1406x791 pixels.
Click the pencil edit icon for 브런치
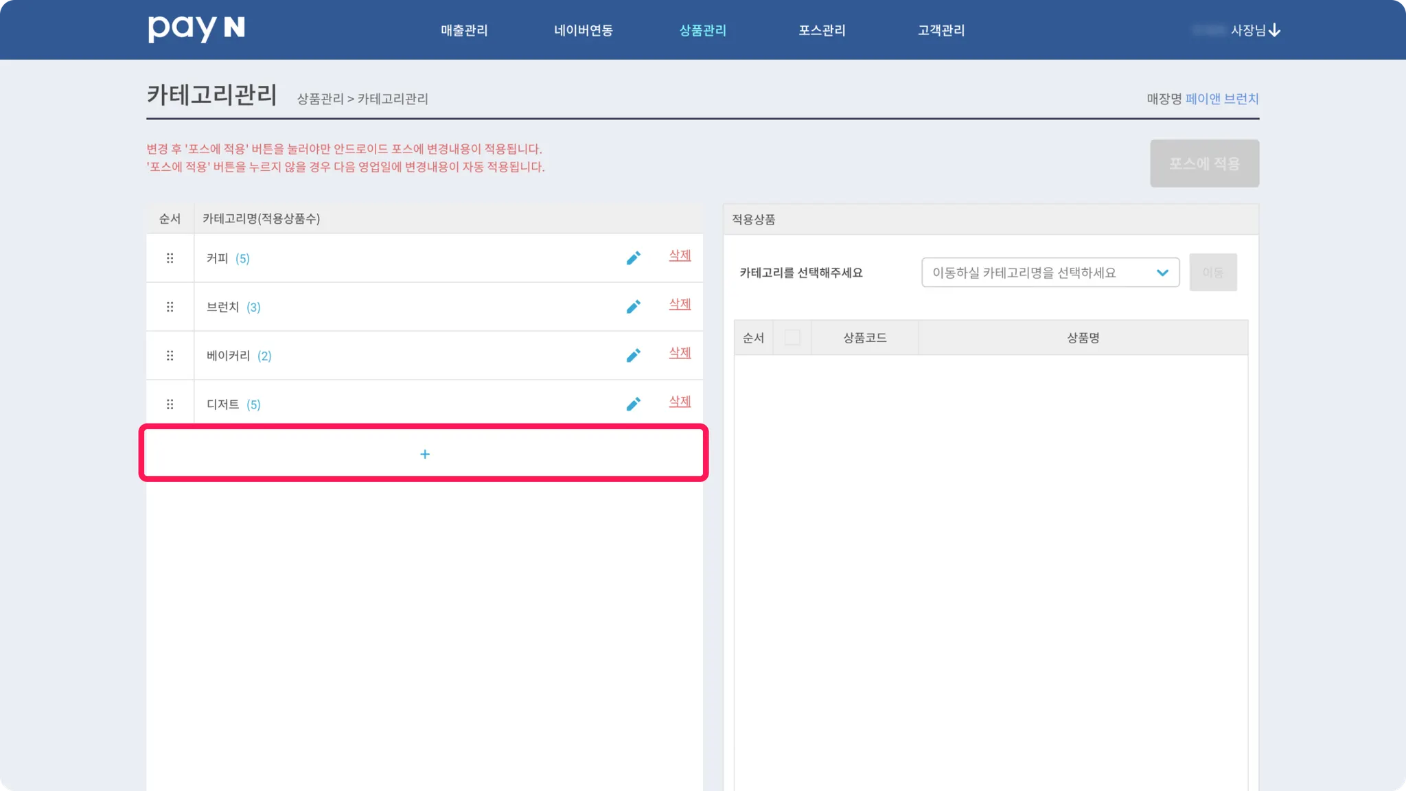tap(633, 307)
